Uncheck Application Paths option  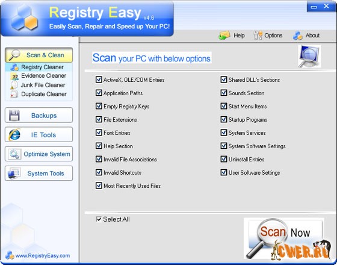[x=99, y=93]
